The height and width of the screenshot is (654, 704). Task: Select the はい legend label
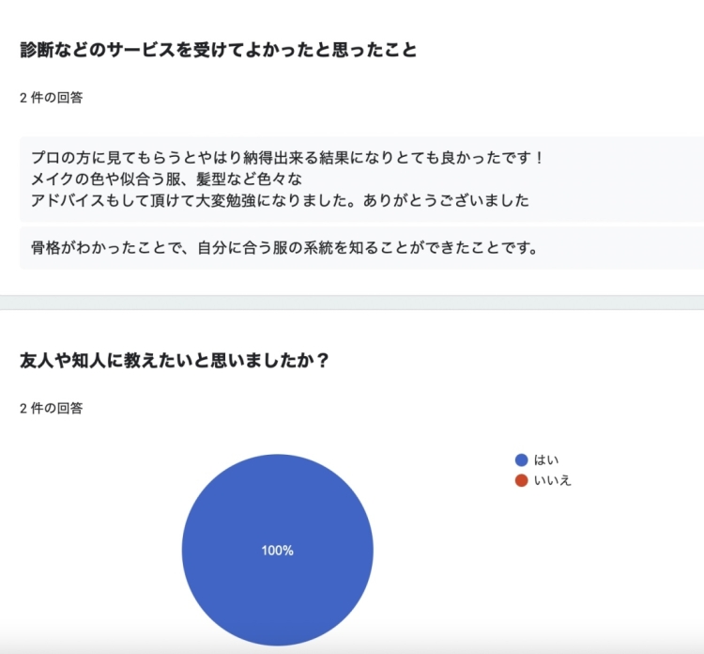pyautogui.click(x=546, y=459)
